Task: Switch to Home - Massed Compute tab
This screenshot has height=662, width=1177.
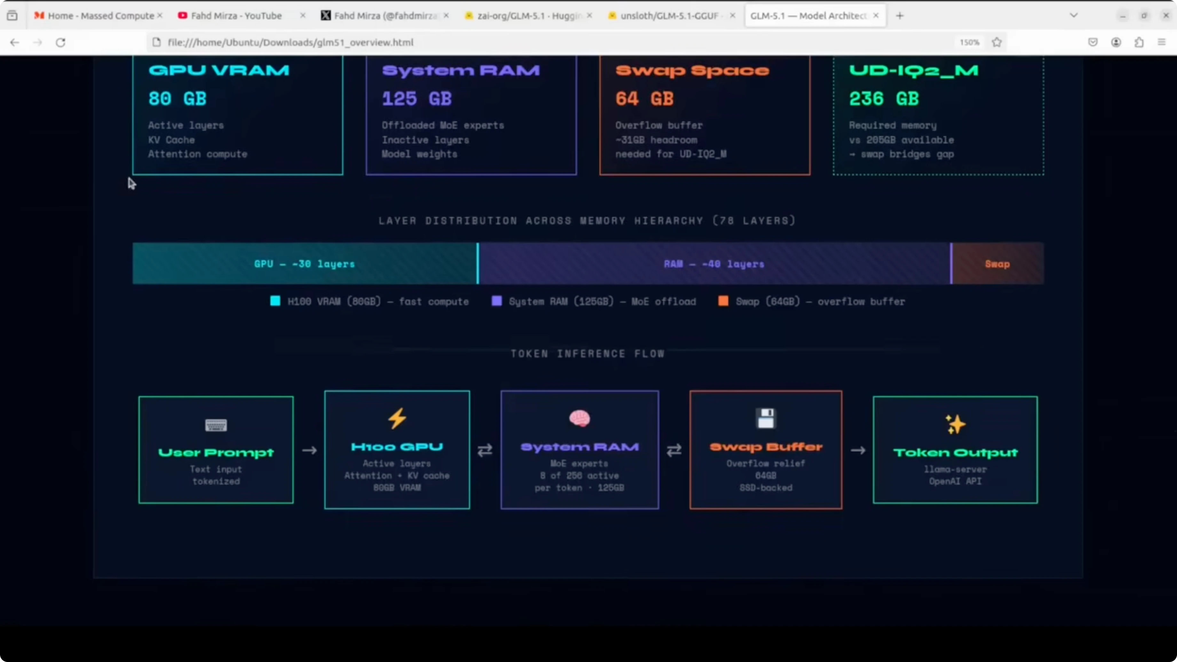Action: coord(100,16)
